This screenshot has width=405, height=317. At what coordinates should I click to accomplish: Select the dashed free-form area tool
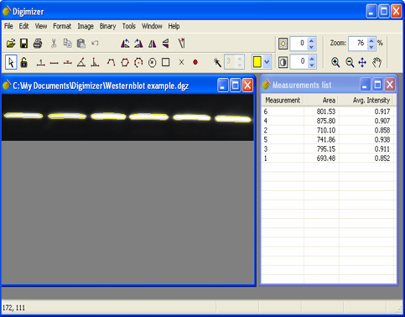tap(138, 62)
